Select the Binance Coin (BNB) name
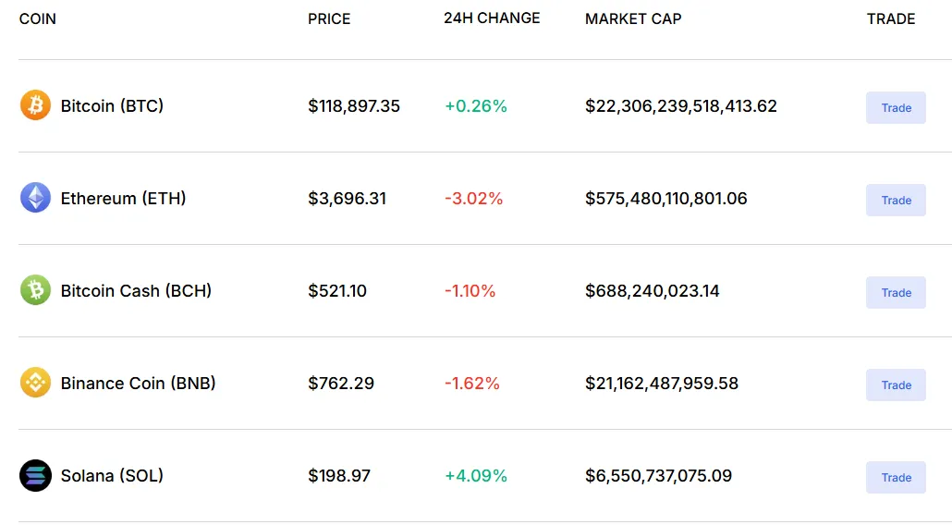Image resolution: width=952 pixels, height=525 pixels. [139, 384]
